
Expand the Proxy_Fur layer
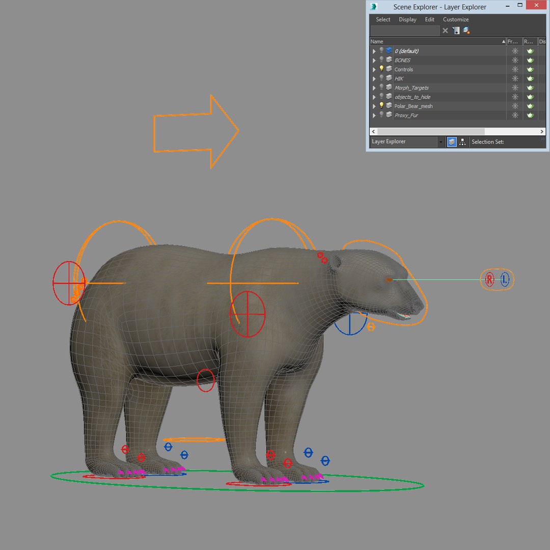click(374, 115)
